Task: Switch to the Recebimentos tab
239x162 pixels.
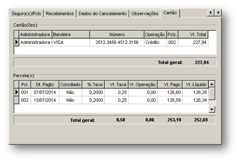Action: (x=60, y=14)
